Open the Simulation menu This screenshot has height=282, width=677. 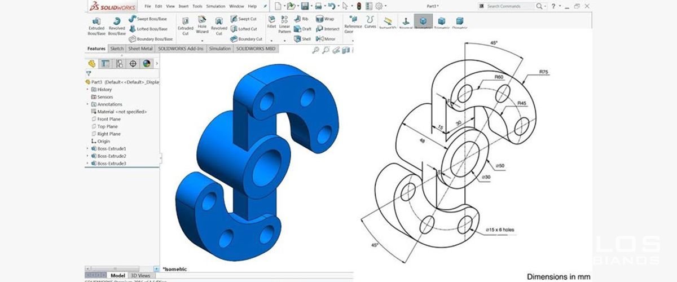point(216,6)
